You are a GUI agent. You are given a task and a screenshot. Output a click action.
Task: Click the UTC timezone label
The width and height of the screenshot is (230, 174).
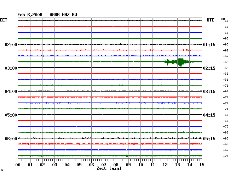click(x=210, y=20)
